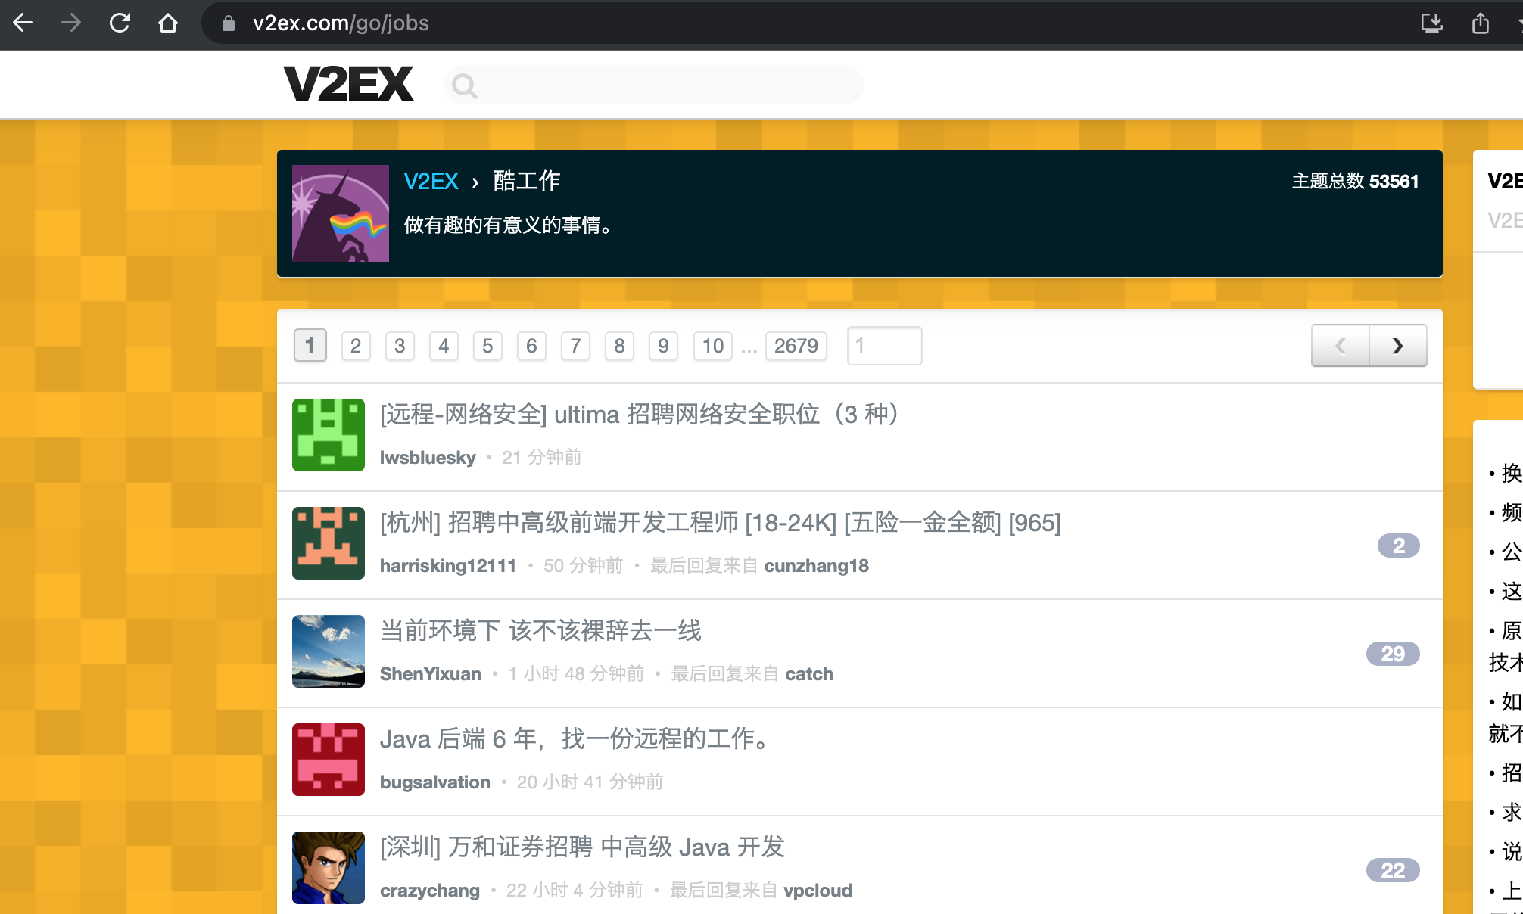Screen dimensions: 1523x914
Task: Go to browser home with the house icon
Action: click(168, 23)
